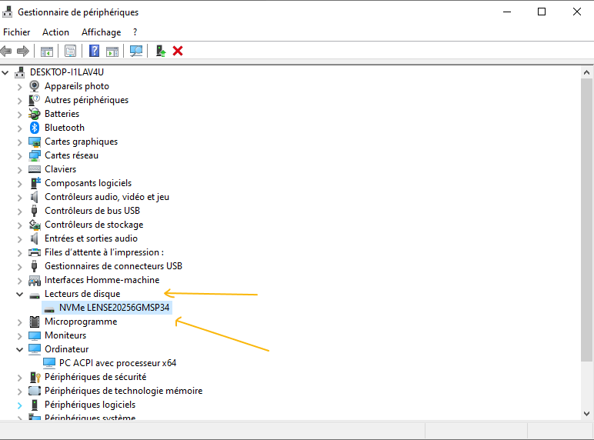Image resolution: width=594 pixels, height=440 pixels.
Task: Expand Gestionnaires de connecteurs USB chevron
Action: tap(20, 267)
